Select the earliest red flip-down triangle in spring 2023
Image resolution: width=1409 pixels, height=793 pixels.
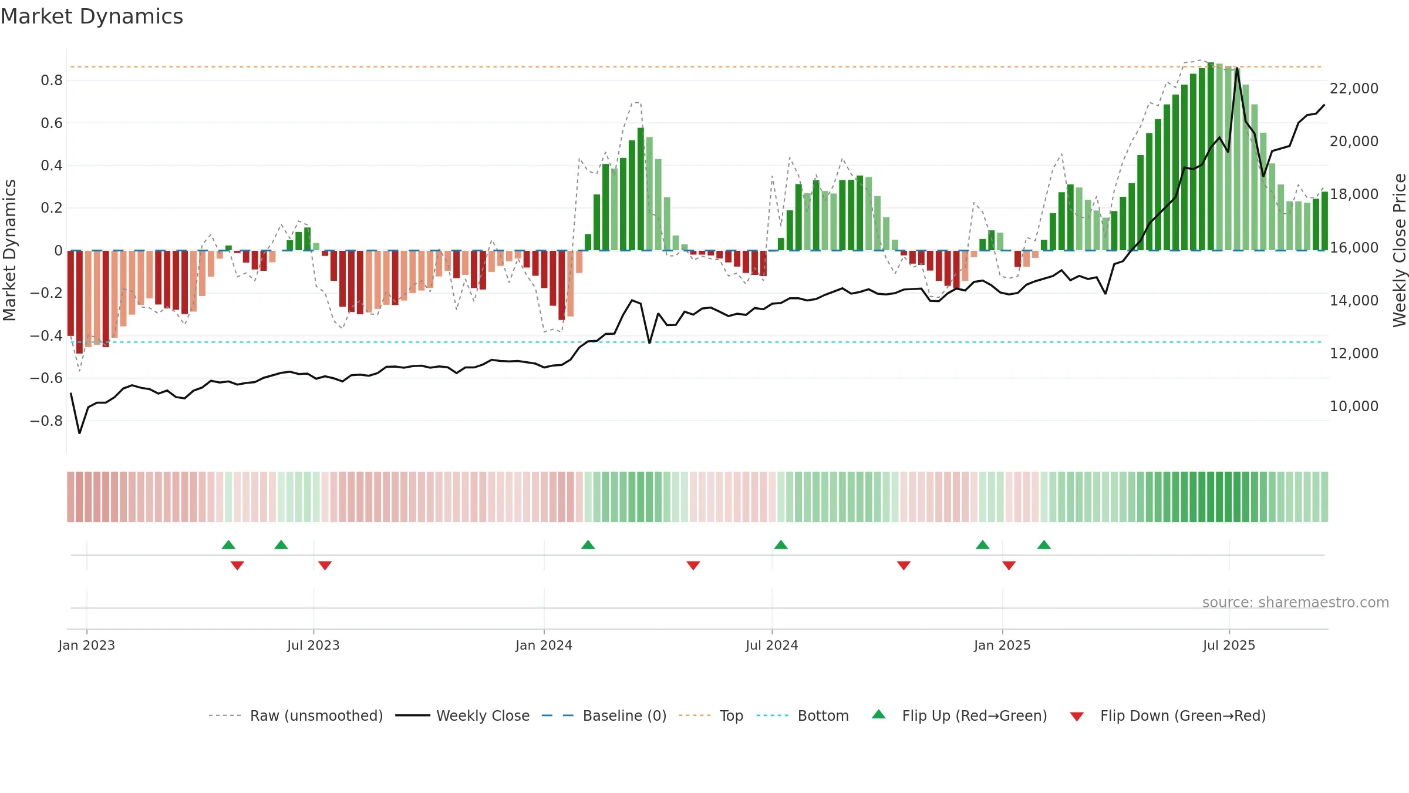(x=237, y=566)
